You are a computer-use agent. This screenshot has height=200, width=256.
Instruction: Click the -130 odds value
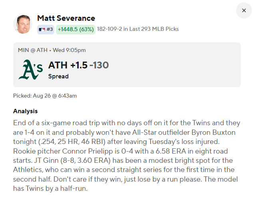[99, 65]
